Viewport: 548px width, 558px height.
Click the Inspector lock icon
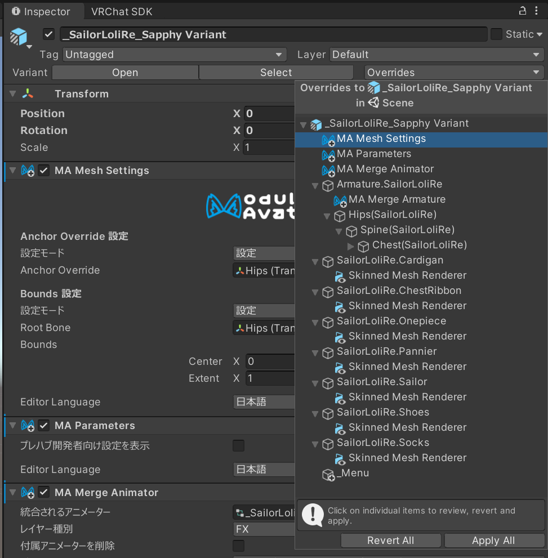[x=523, y=11]
